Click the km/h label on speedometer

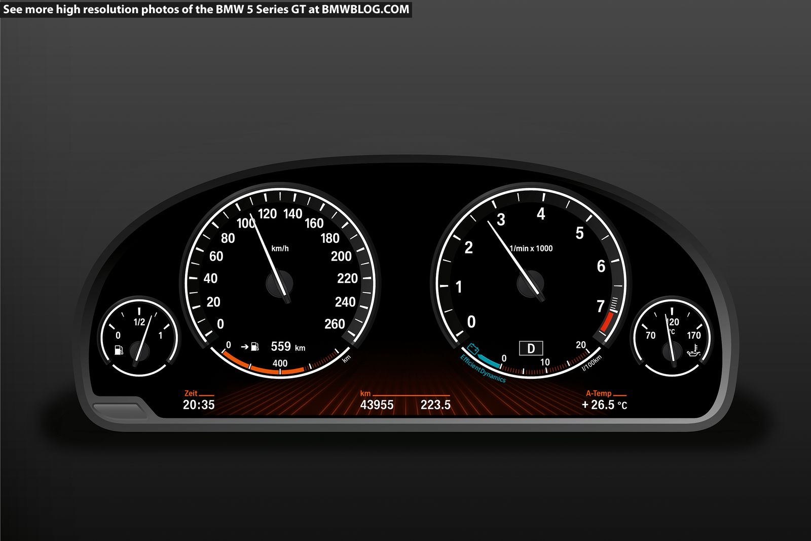(x=280, y=248)
